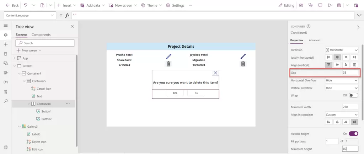Open the hamburger menu in left rail
364x154 pixels.
(5, 26)
